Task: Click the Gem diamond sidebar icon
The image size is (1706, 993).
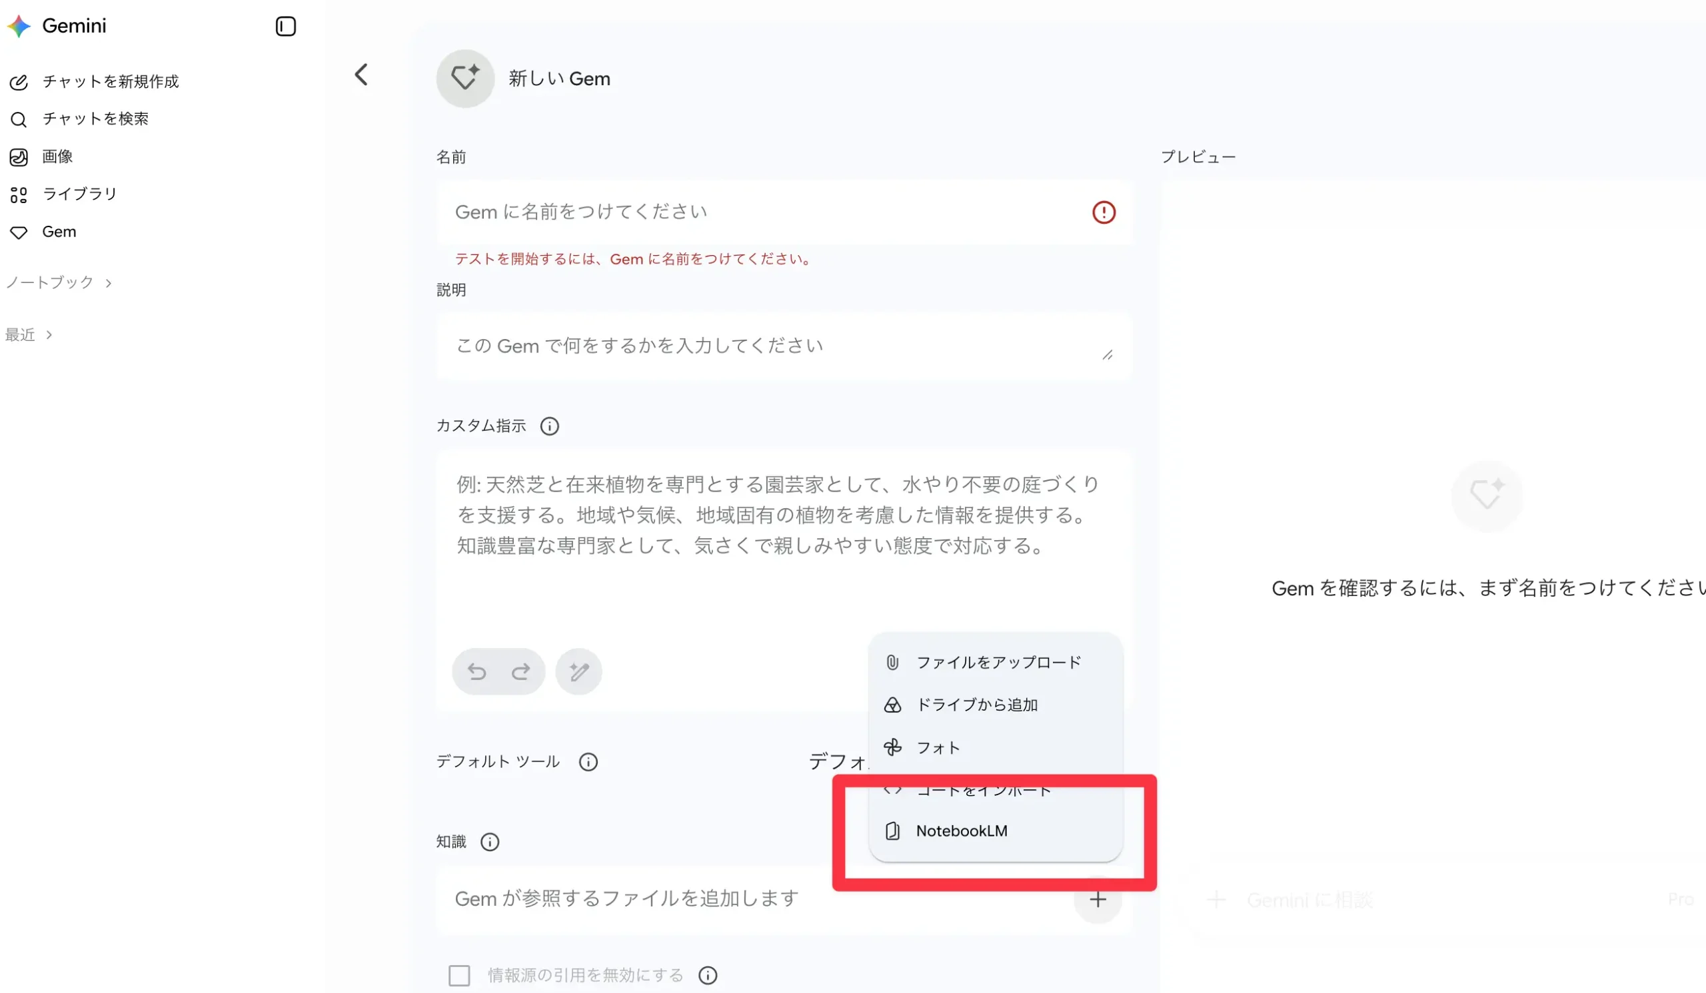Action: (x=18, y=232)
